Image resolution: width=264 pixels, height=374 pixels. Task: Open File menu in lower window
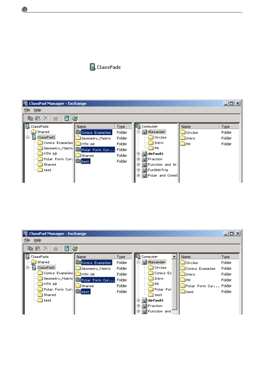pyautogui.click(x=27, y=240)
